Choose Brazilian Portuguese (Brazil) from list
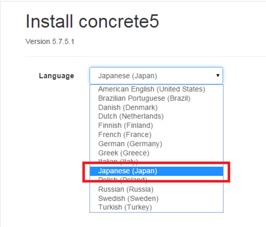 (x=156, y=98)
